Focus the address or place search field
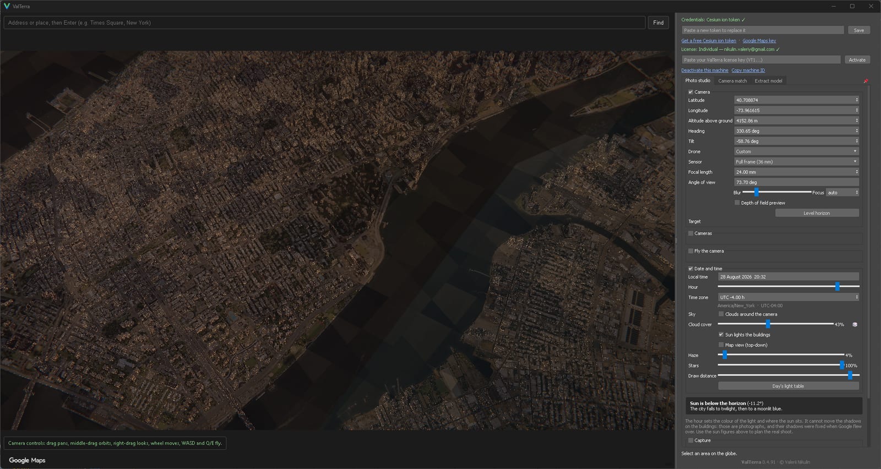The image size is (881, 469). click(324, 23)
